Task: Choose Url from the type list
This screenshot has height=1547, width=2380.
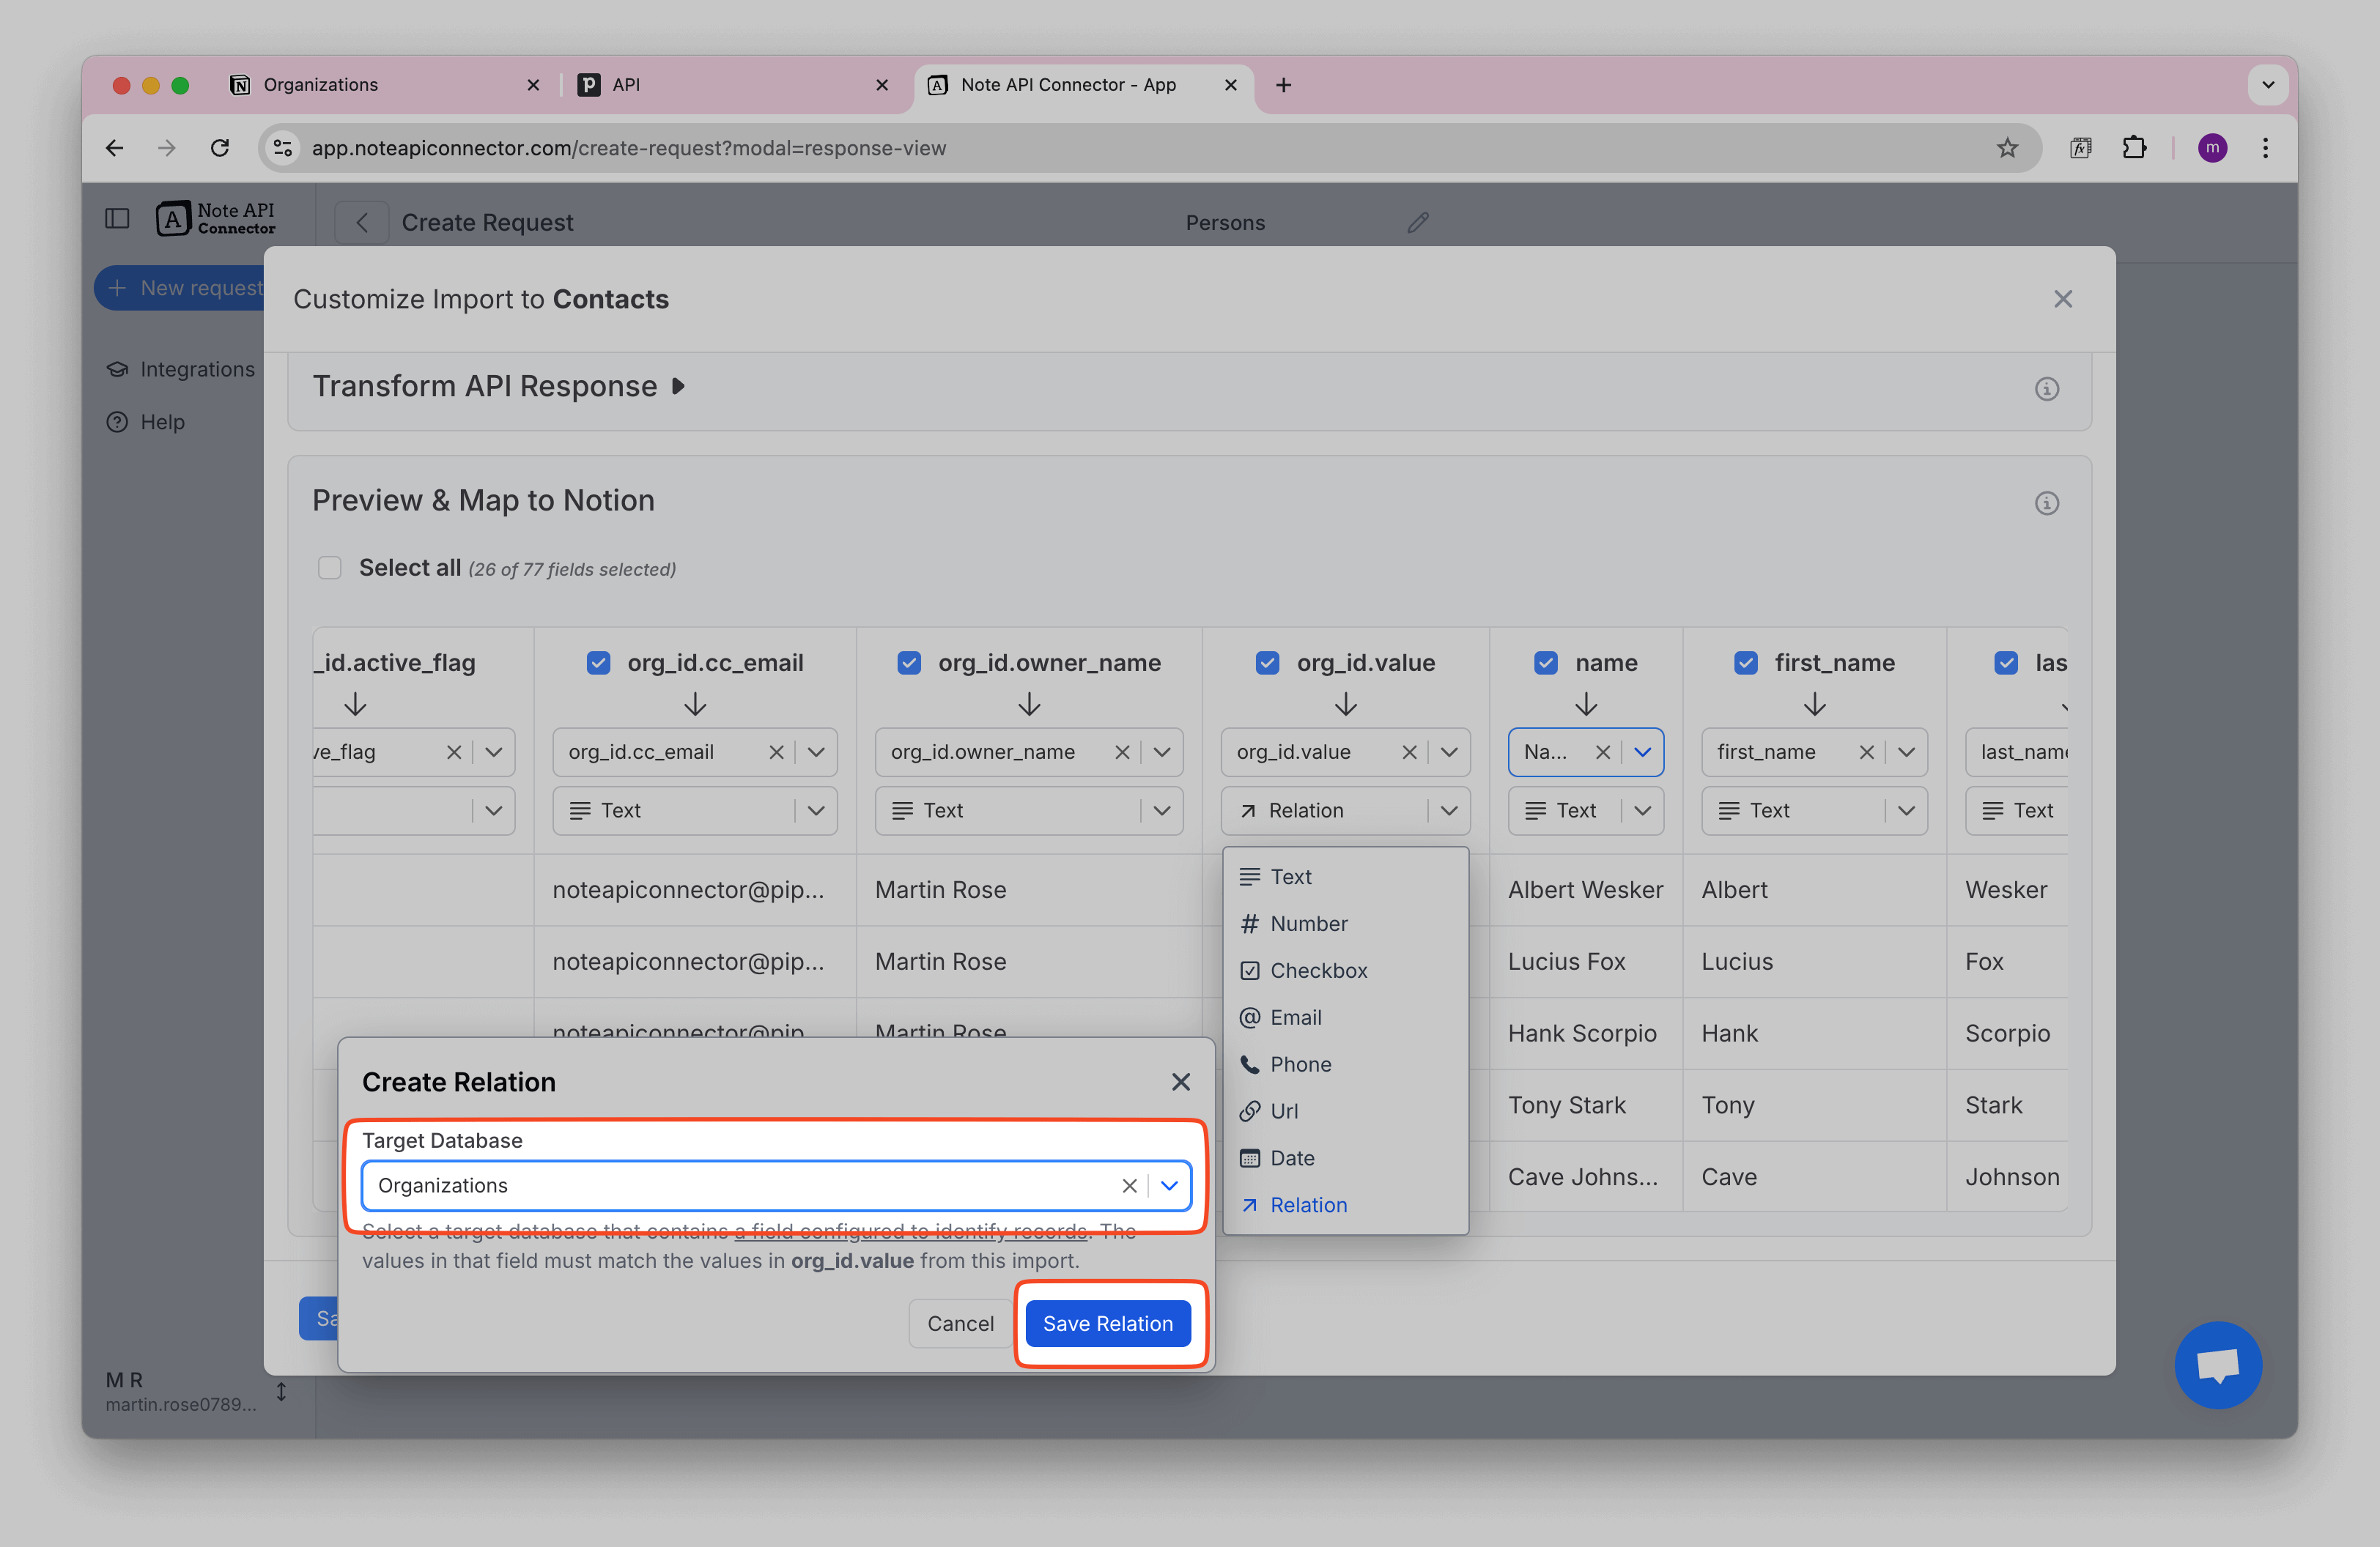Action: 1345,1111
